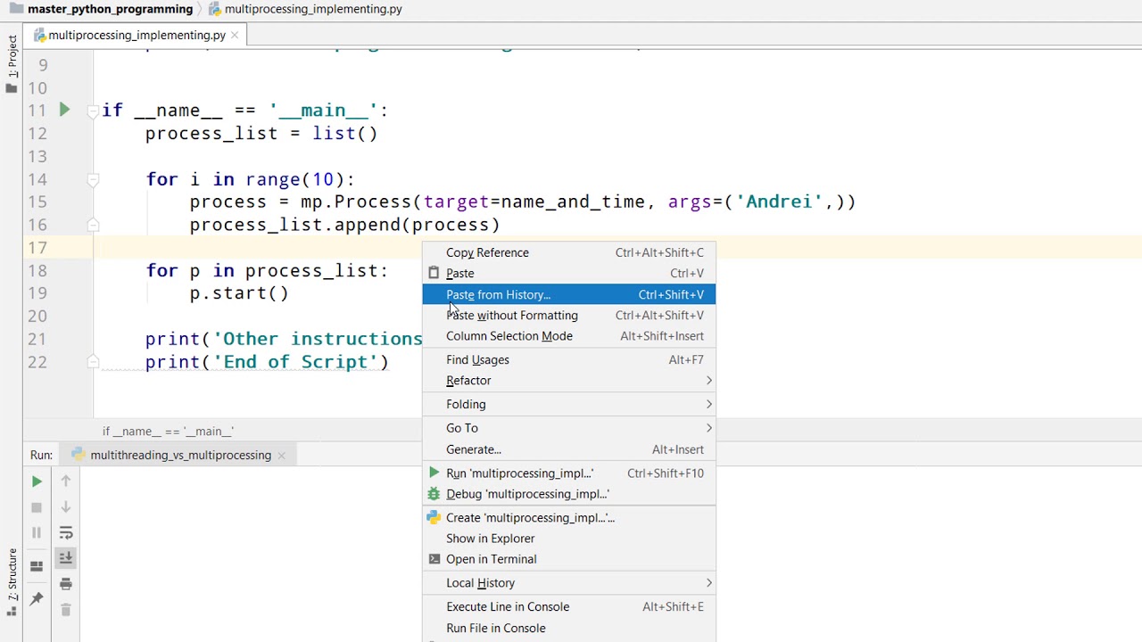Click the Pin Tab pushpin icon

(37, 598)
